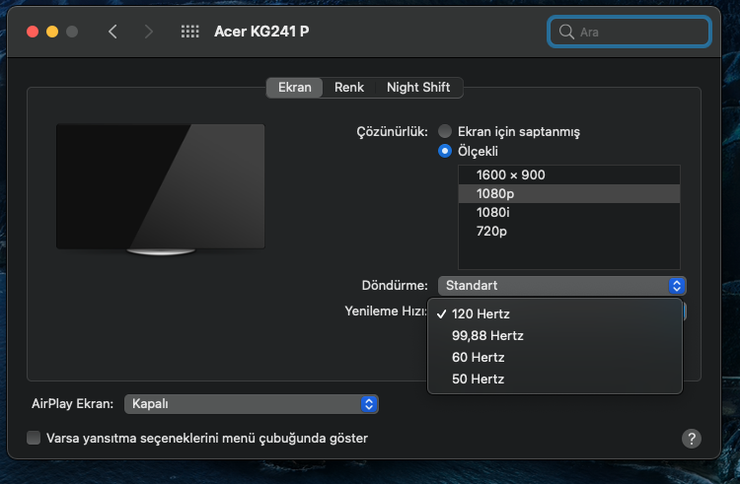Select the Ekran tab

[295, 88]
